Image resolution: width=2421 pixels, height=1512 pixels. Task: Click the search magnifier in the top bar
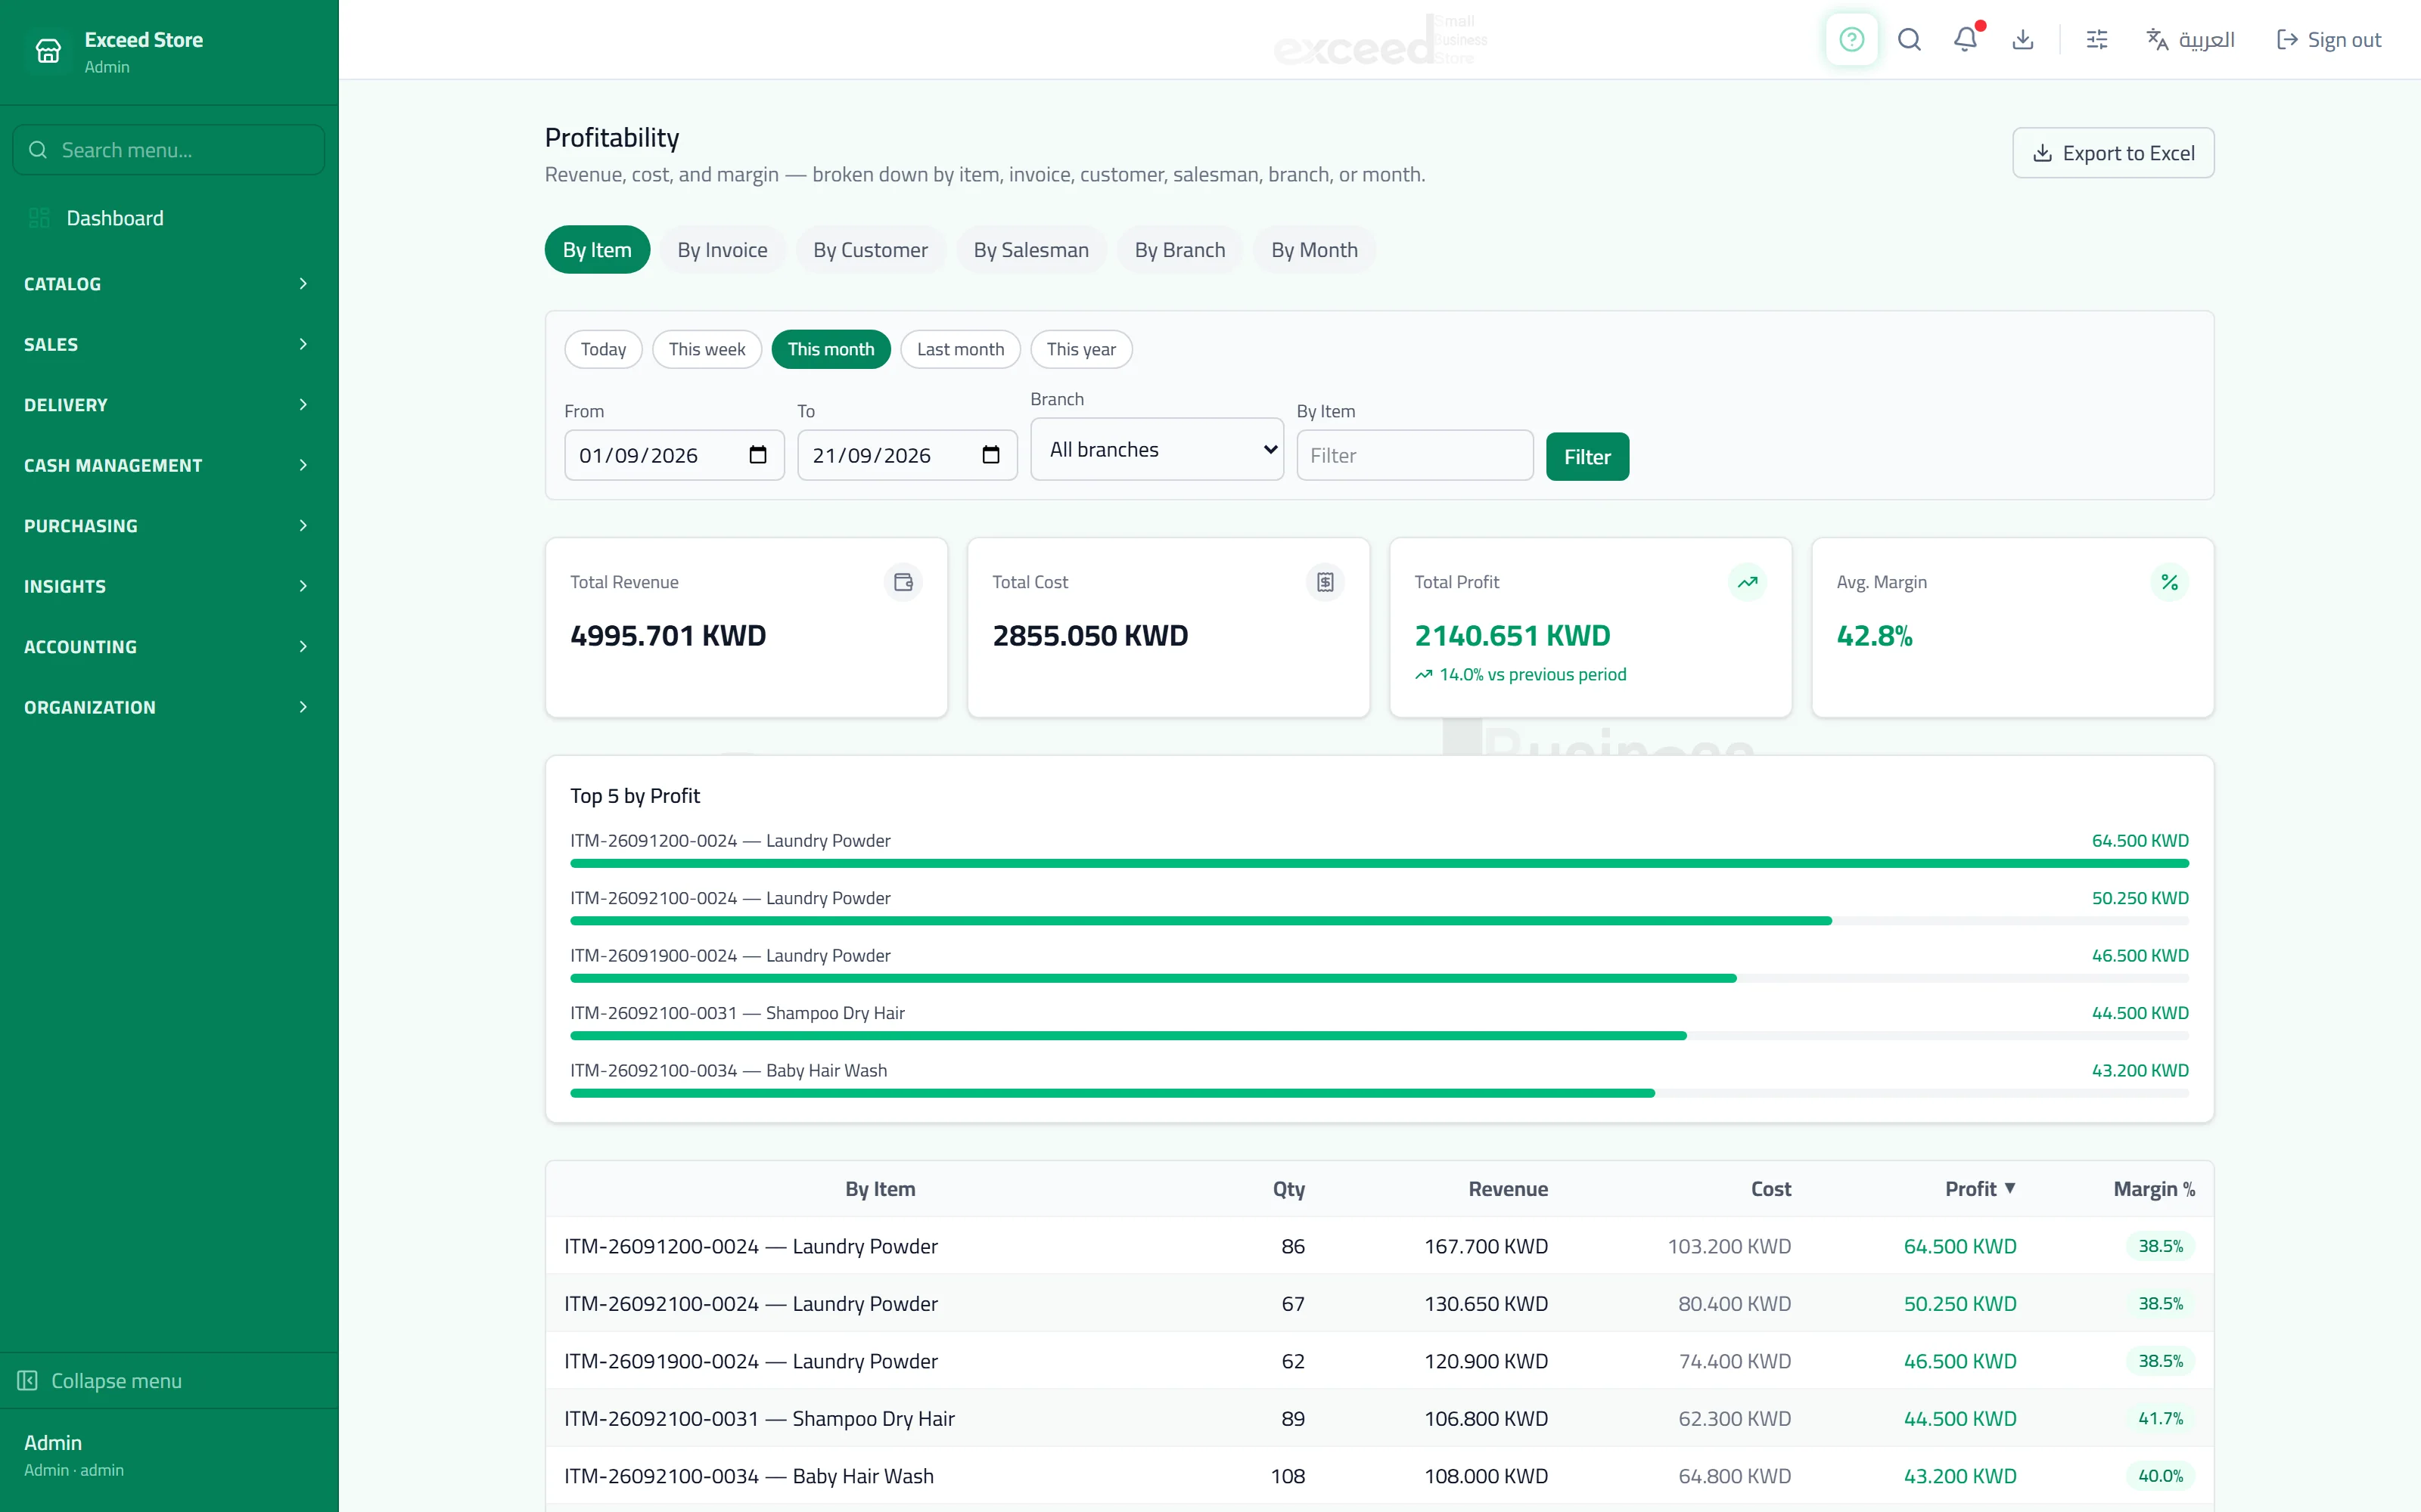coord(1909,39)
